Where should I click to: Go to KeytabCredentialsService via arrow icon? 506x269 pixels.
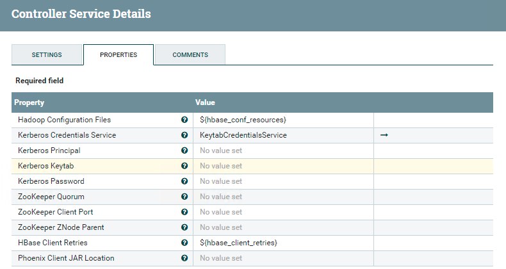click(384, 135)
